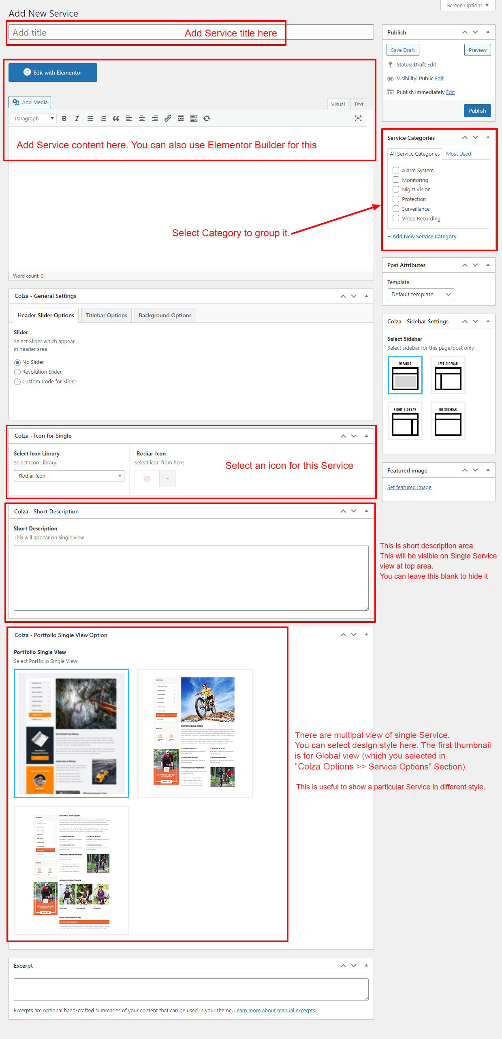This screenshot has height=1039, width=502.
Task: Click the Insert link icon
Action: coord(168,118)
